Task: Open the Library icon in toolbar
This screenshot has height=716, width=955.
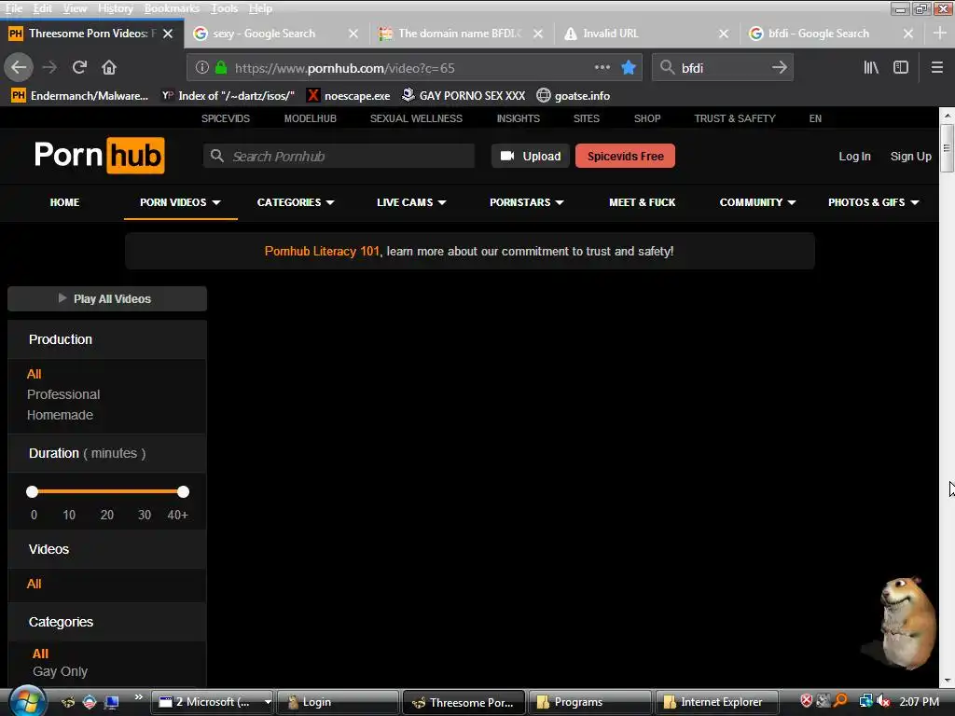Action: 871,67
